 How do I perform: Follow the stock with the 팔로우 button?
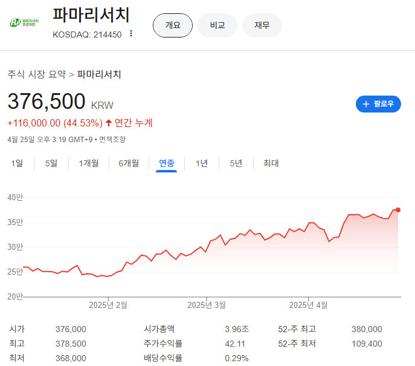pyautogui.click(x=378, y=104)
